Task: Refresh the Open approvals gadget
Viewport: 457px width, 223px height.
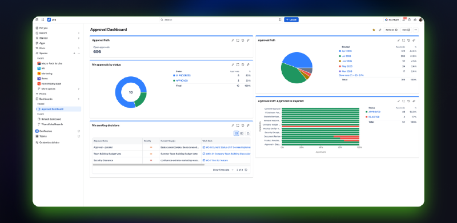Action: coord(243,40)
